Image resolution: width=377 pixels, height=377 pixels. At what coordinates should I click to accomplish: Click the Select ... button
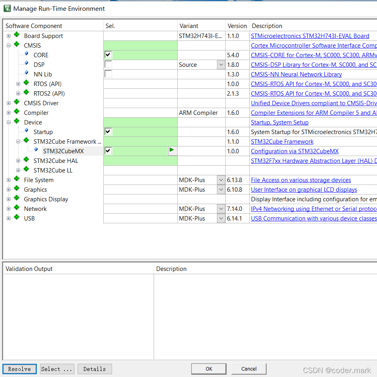click(57, 369)
